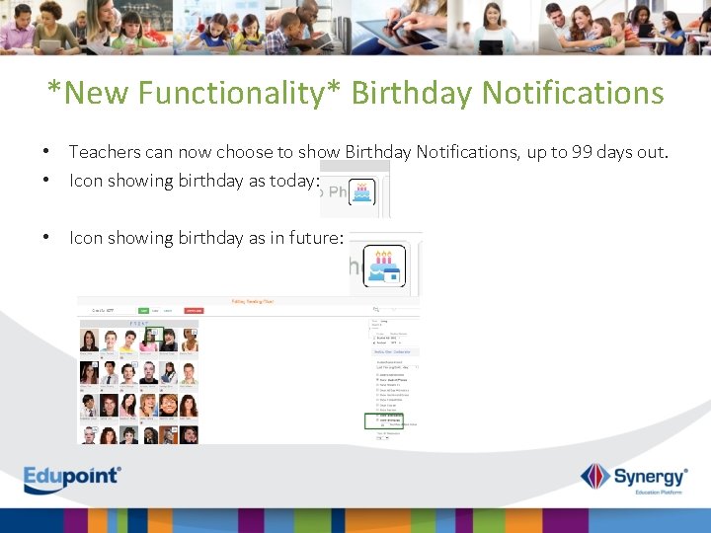Screen dimensions: 711x533
Task: Click the 'Icon showing birthday as today' text
Action: (195, 181)
